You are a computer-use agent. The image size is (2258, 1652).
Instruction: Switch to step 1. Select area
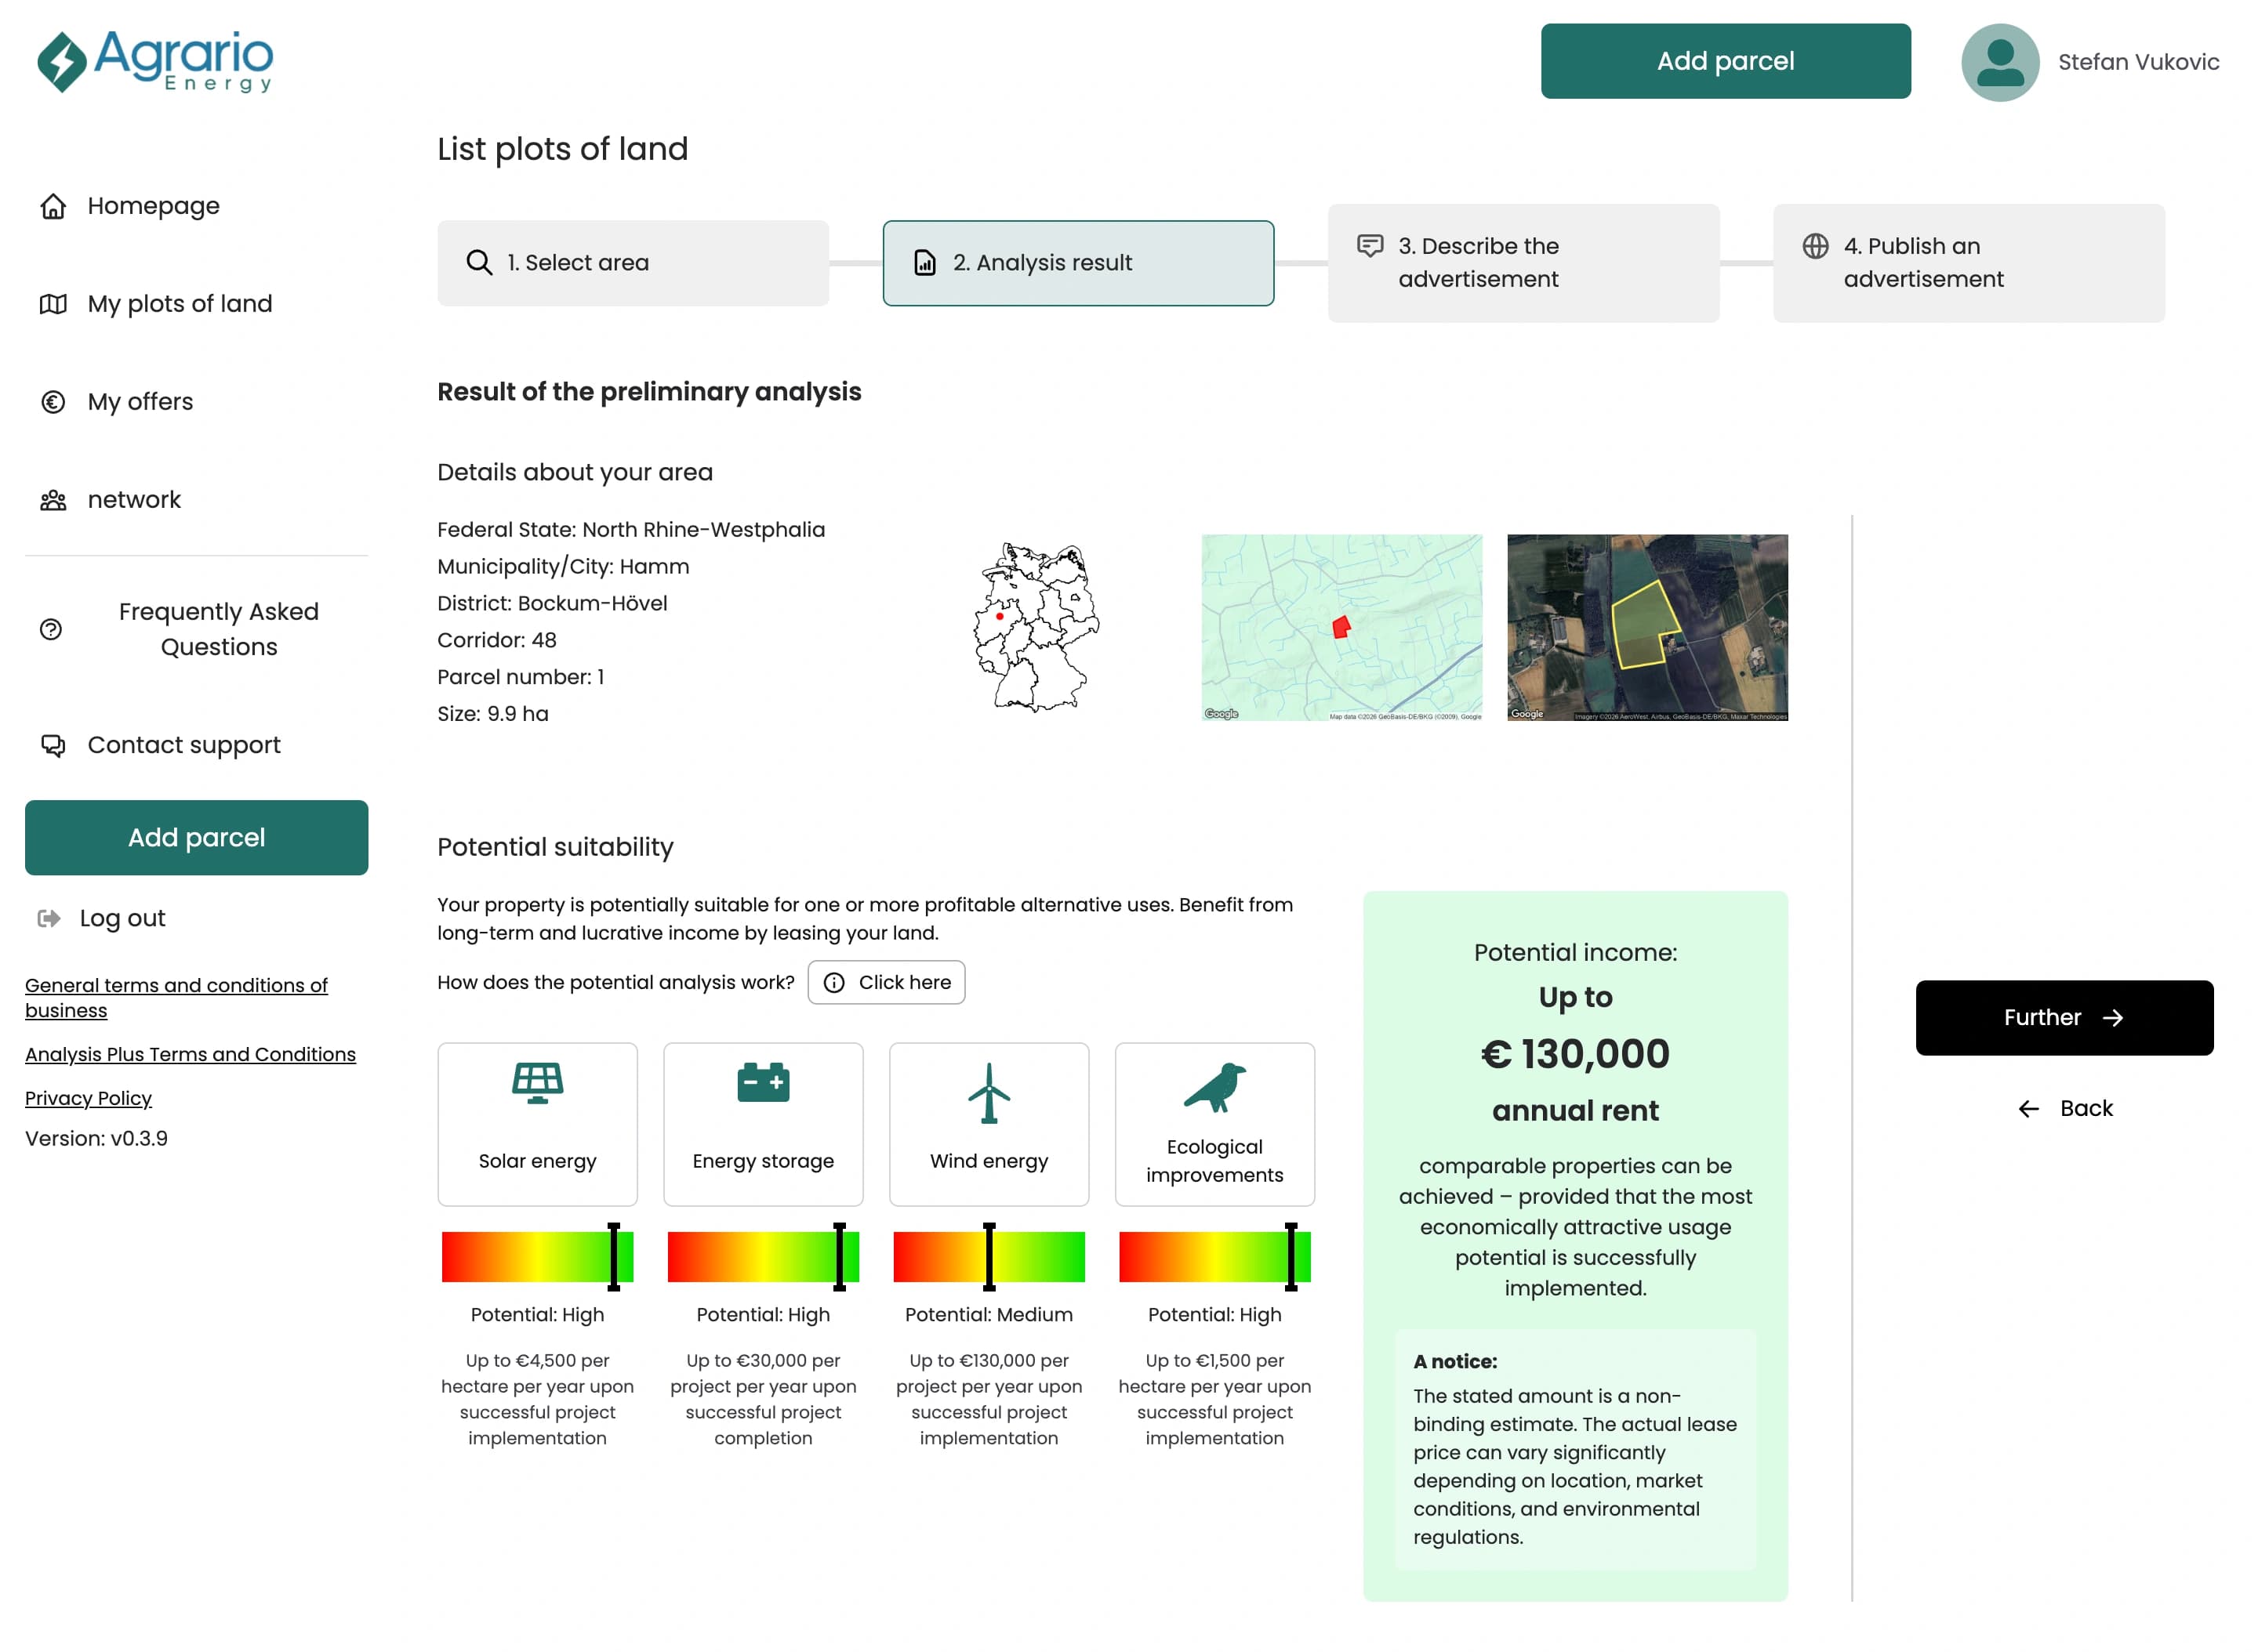[632, 263]
